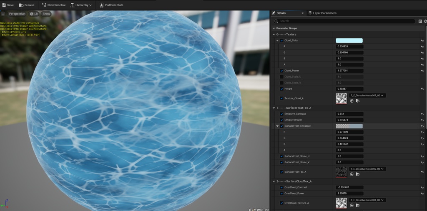Toggle Show Inactive in the toolbar
This screenshot has height=211, width=427.
[54, 5]
